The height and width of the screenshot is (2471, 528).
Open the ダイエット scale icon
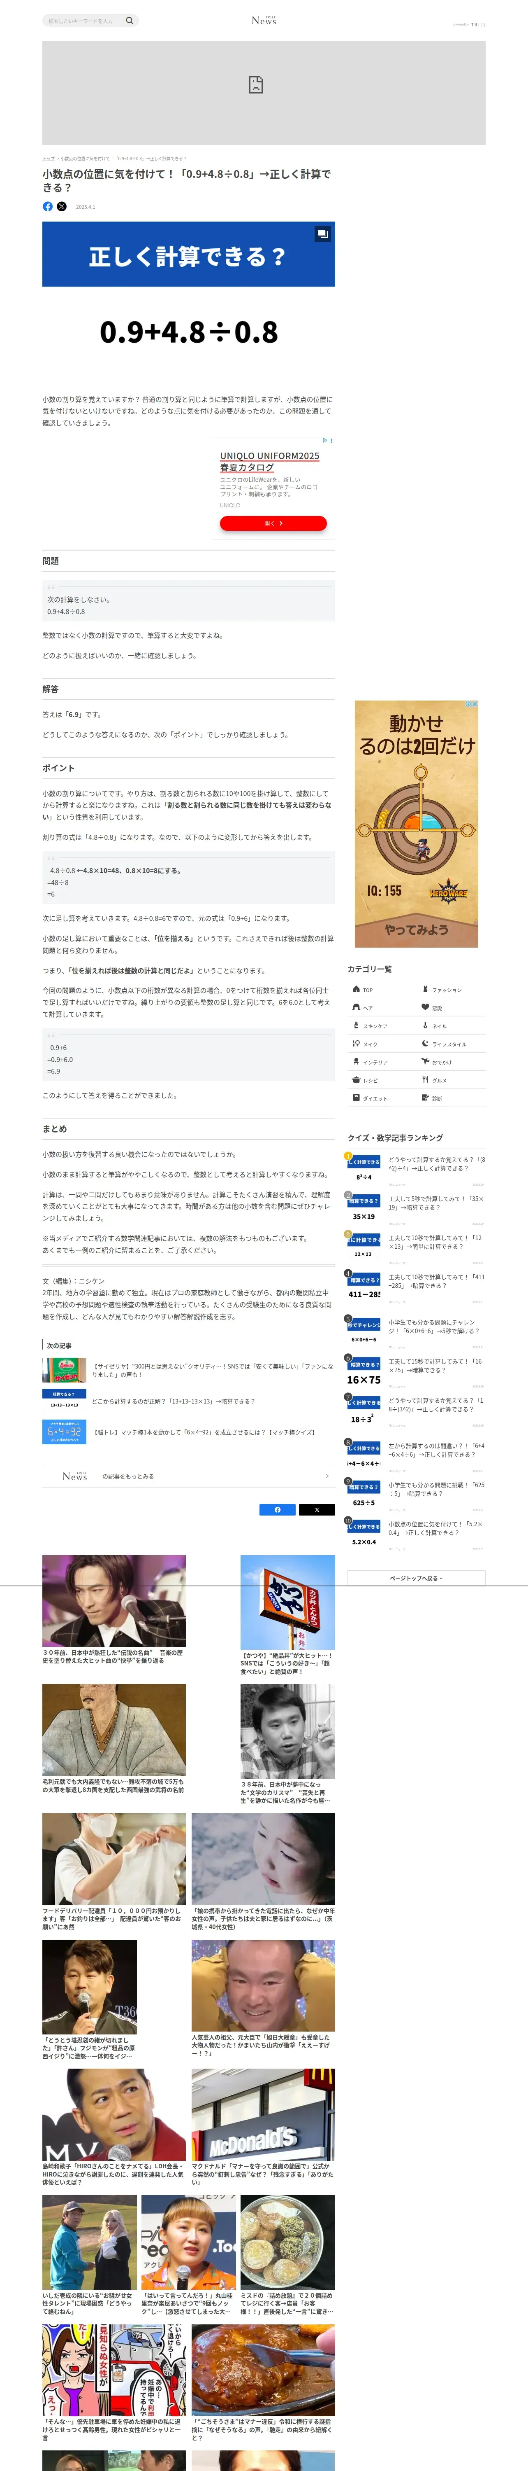pos(357,1098)
